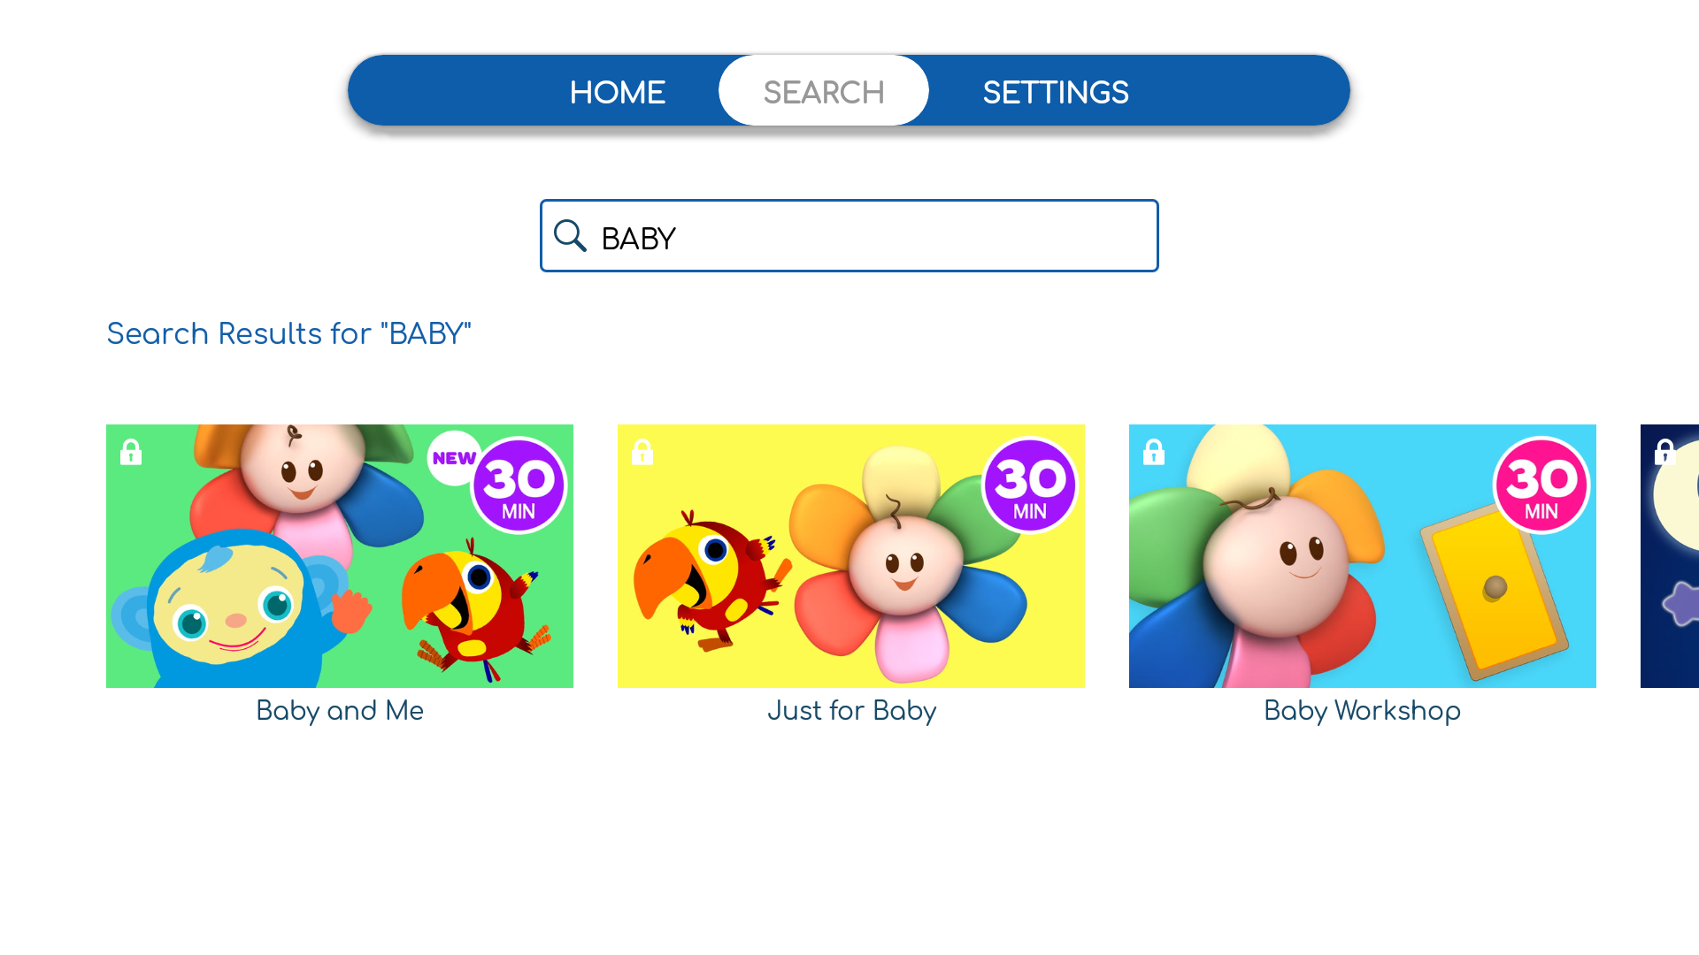Click the lock icon on Baby Workshop
Viewport: 1699px width, 955px height.
(x=1153, y=454)
